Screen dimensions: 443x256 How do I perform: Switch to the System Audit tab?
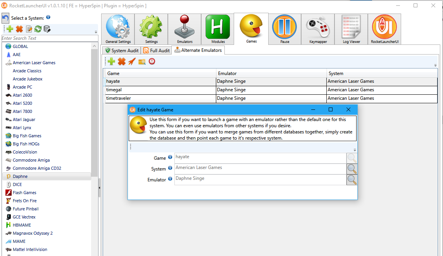[x=121, y=50]
